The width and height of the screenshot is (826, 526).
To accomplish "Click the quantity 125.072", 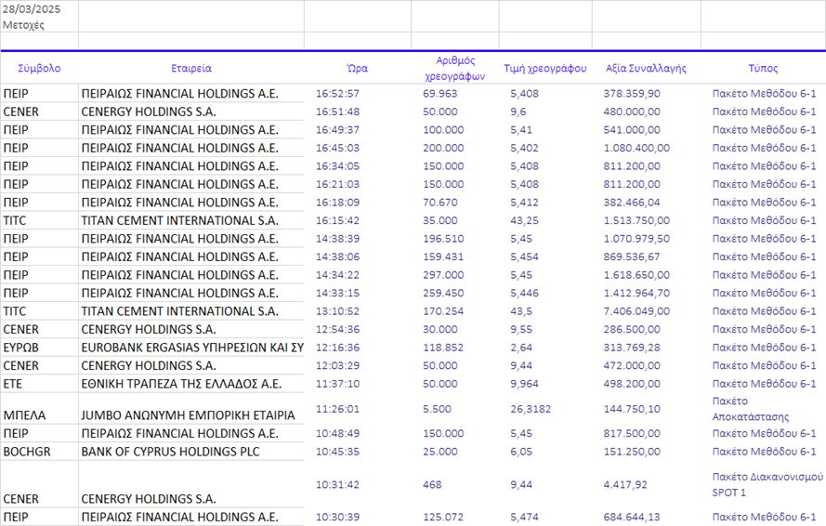I will click(x=443, y=518).
